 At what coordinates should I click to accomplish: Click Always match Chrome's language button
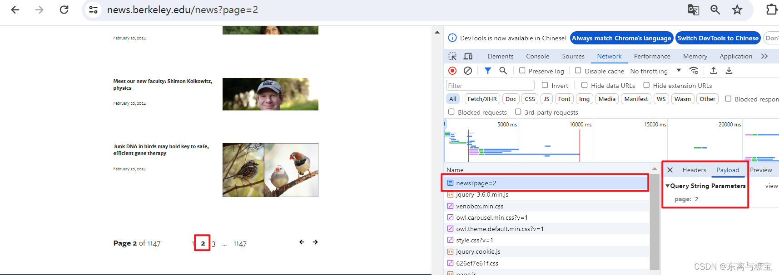coord(621,38)
